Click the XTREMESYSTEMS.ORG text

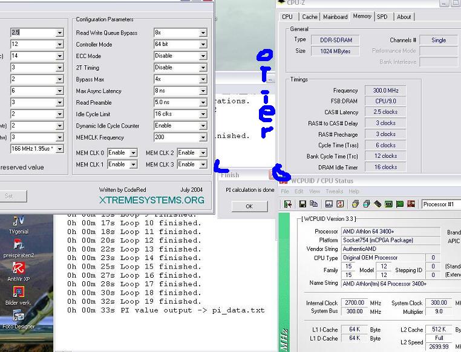(152, 200)
